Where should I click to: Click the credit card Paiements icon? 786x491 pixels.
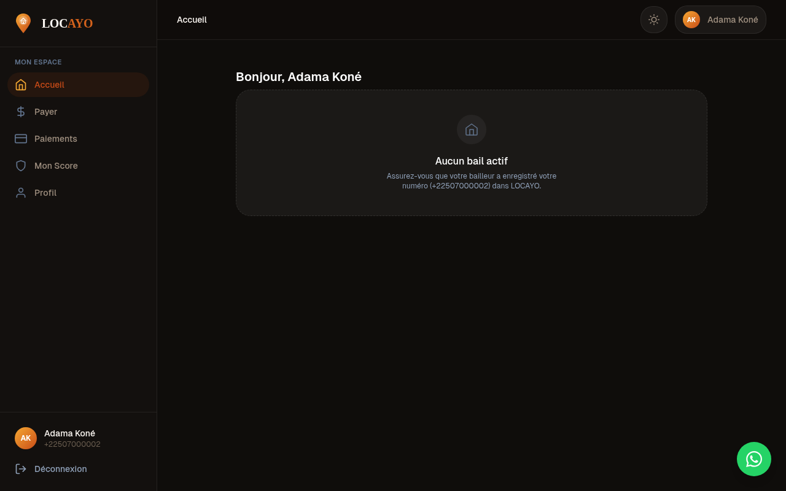(21, 139)
